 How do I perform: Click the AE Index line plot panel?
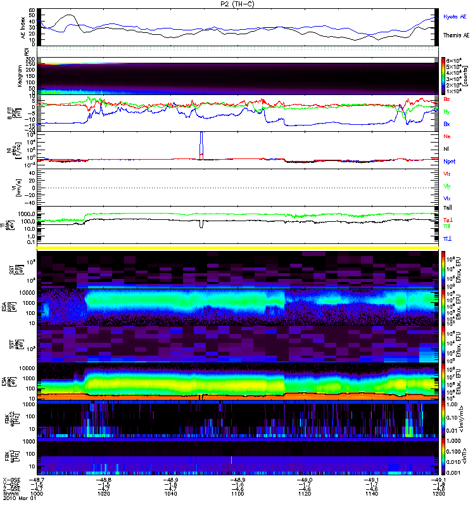pyautogui.click(x=237, y=27)
